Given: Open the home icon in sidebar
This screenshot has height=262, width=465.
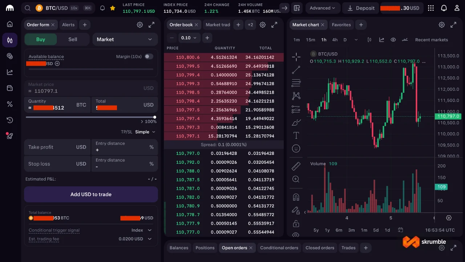Looking at the screenshot, I should 10,24.
